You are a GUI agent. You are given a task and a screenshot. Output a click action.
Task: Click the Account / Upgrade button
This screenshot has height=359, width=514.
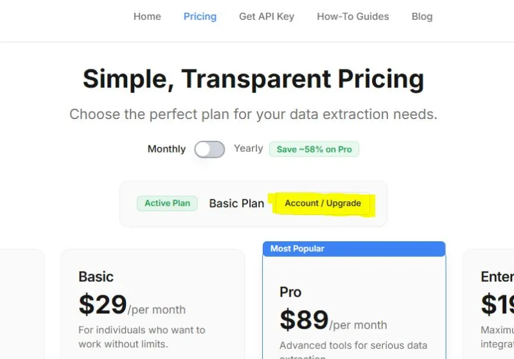tap(323, 203)
